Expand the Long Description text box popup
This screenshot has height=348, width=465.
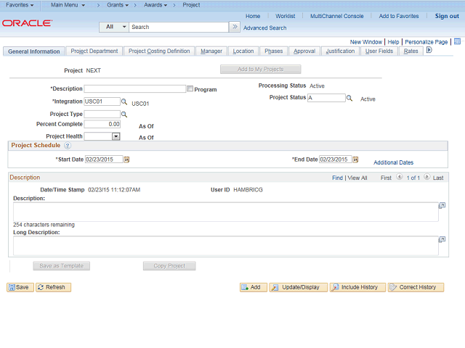click(442, 239)
